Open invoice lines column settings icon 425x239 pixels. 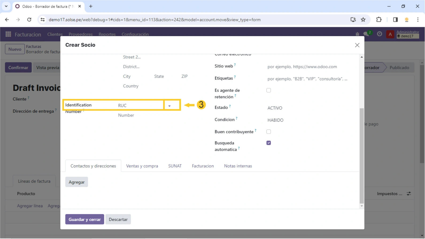point(409,194)
